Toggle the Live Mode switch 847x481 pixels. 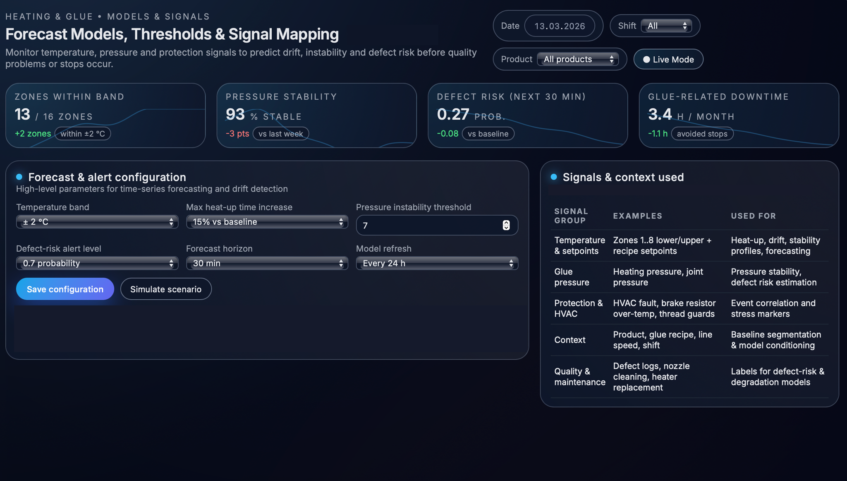(x=668, y=59)
